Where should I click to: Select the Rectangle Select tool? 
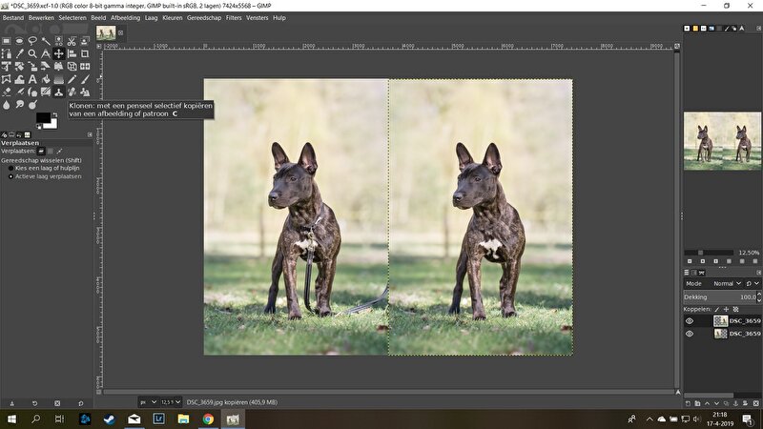click(7, 41)
